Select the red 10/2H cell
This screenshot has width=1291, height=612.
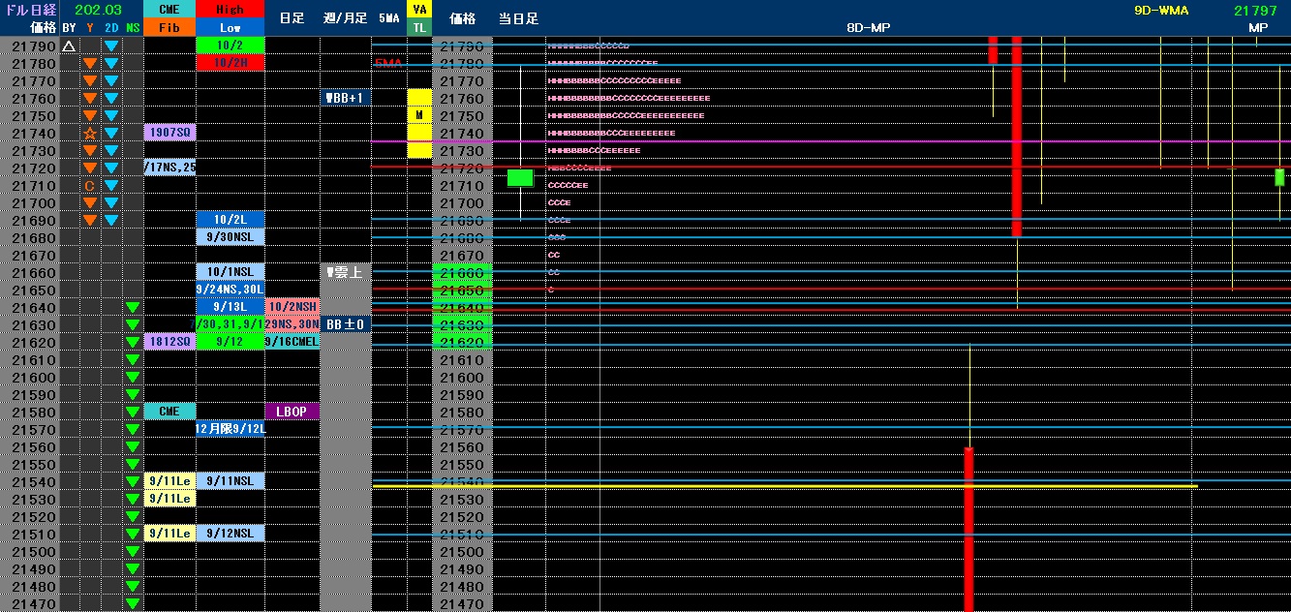[x=230, y=64]
